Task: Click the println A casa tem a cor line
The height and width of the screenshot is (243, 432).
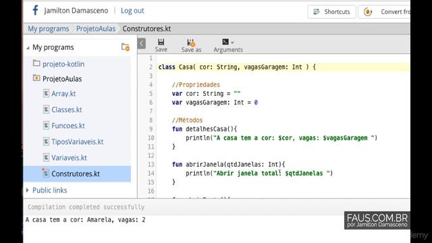Action: pos(281,138)
